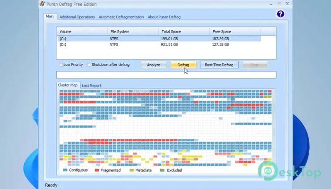
Task: Click the Boot Time Defrag button
Action: click(x=219, y=65)
